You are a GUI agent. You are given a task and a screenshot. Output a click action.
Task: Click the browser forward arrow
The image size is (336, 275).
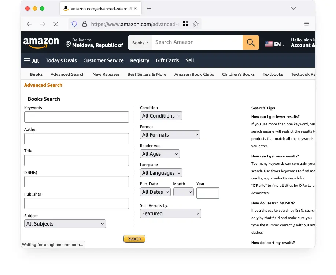(x=43, y=24)
